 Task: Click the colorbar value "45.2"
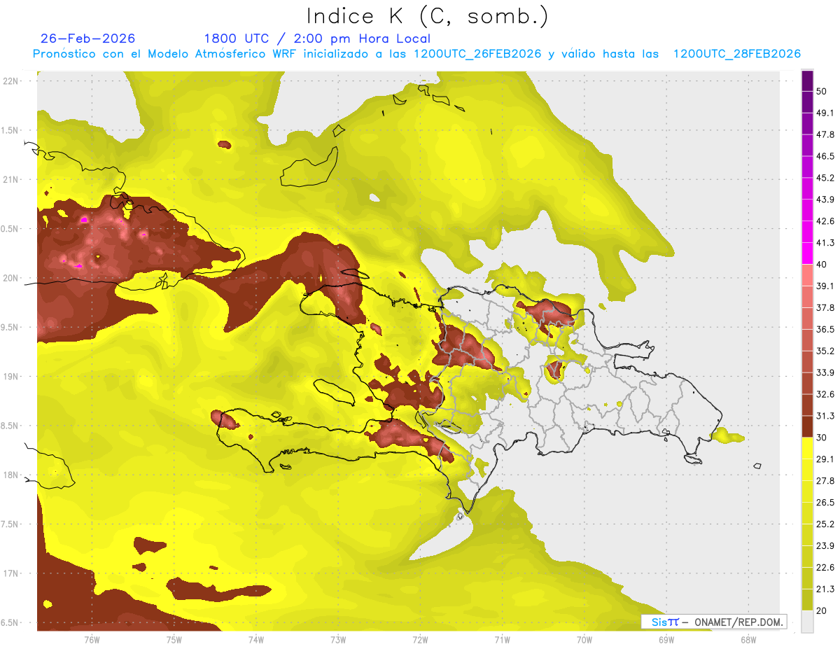click(825, 178)
